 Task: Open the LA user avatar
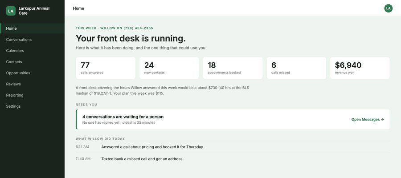point(388,8)
